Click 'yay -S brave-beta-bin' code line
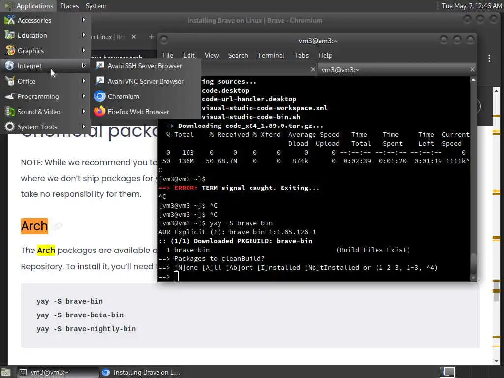This screenshot has width=504, height=378. (80, 315)
